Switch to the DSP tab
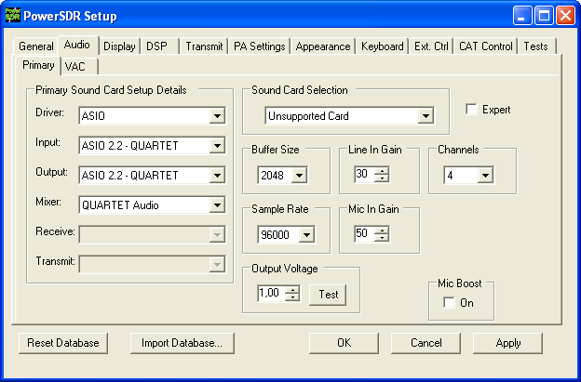This screenshot has height=382, width=581. coord(158,46)
